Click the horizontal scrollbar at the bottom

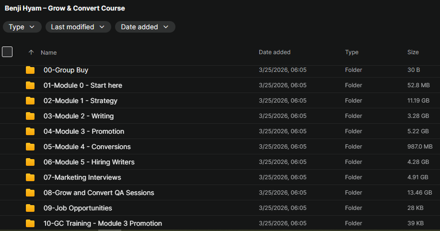click(109, 230)
